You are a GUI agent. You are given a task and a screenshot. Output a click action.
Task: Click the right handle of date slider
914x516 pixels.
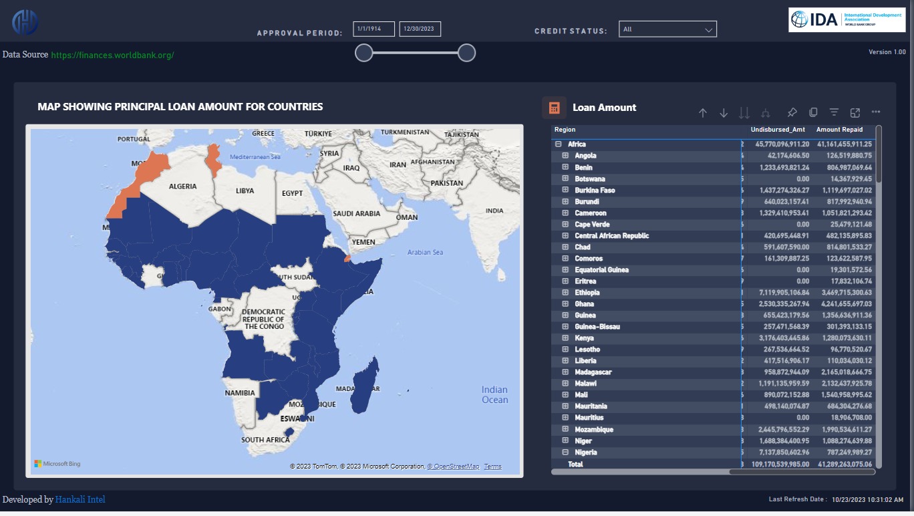tap(466, 53)
